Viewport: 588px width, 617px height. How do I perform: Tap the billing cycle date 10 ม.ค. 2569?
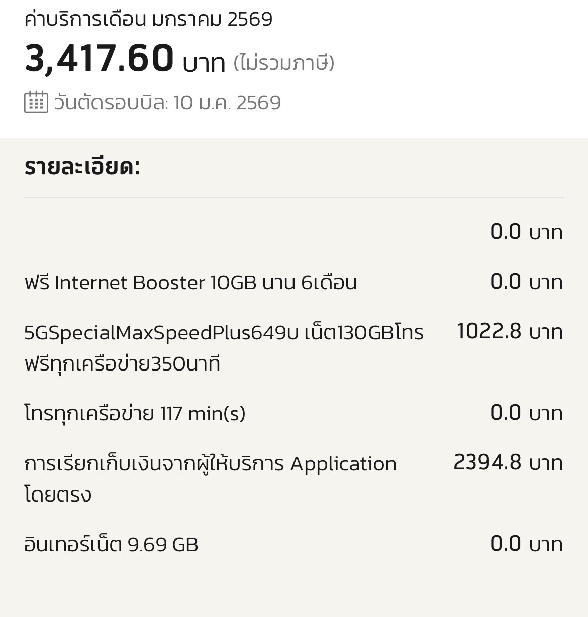(x=227, y=103)
